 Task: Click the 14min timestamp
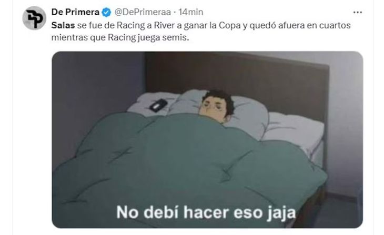191,12
